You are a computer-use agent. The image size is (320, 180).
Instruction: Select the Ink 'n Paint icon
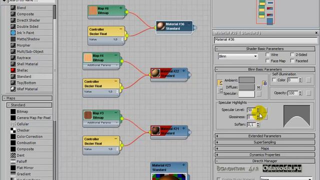click(x=13, y=32)
